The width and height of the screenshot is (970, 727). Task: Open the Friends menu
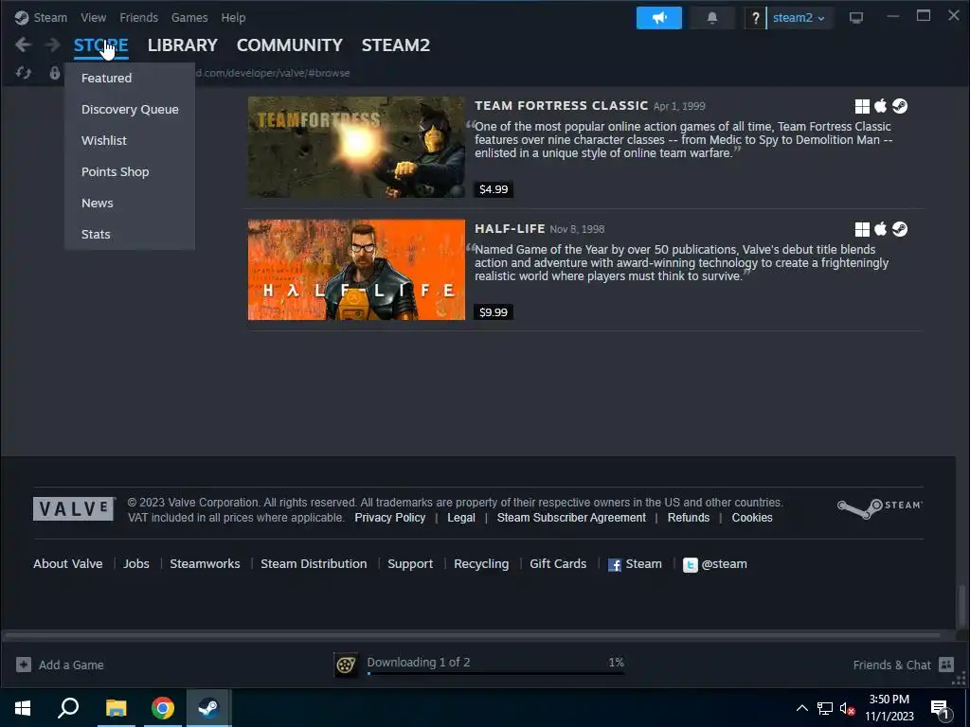[x=138, y=17]
